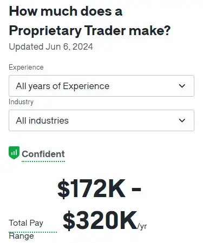Click the '/yr' suffix next to $320K

[x=142, y=226]
